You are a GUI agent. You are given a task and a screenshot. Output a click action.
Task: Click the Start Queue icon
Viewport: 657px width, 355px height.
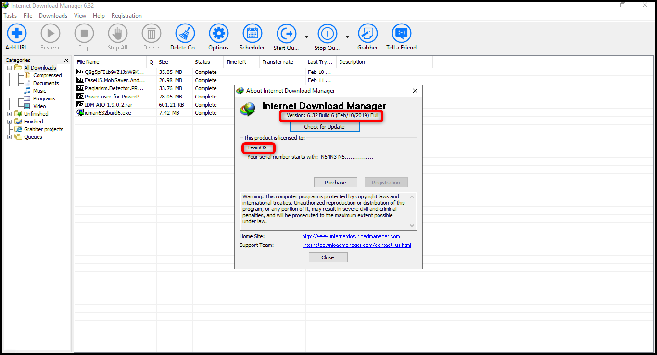(x=287, y=34)
